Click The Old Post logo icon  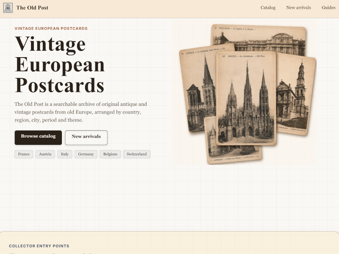click(8, 8)
